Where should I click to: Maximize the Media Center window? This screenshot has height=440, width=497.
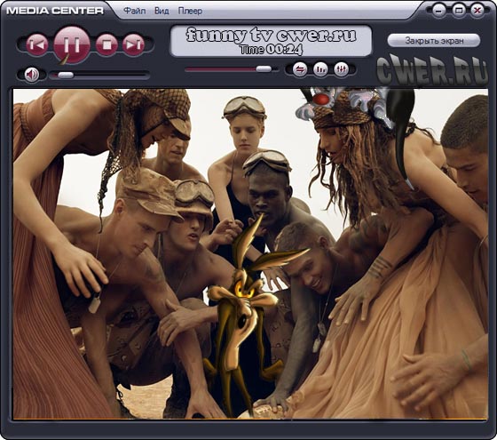(458, 11)
